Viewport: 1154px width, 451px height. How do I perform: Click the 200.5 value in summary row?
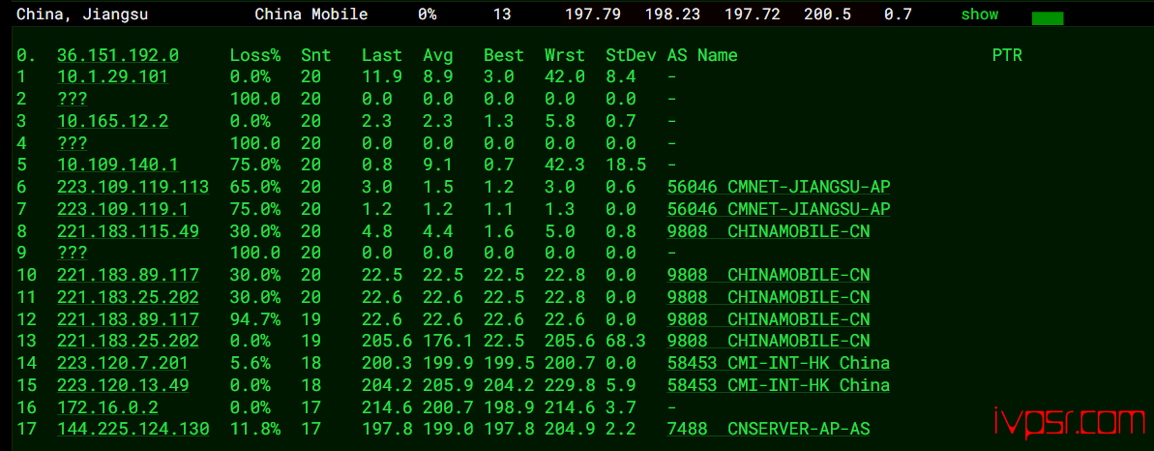coord(828,14)
